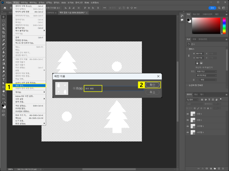Select the Brush tool
Viewport: 229px width, 171px height.
click(3, 48)
